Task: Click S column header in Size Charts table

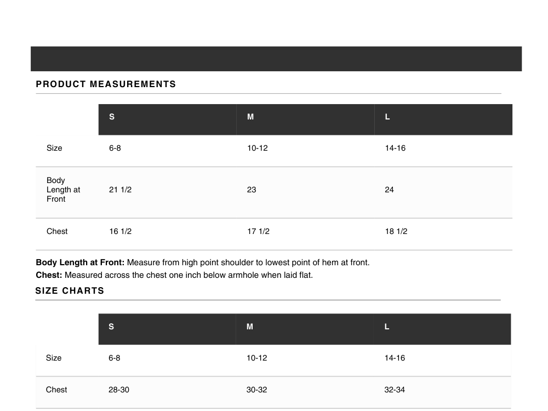Action: [111, 327]
